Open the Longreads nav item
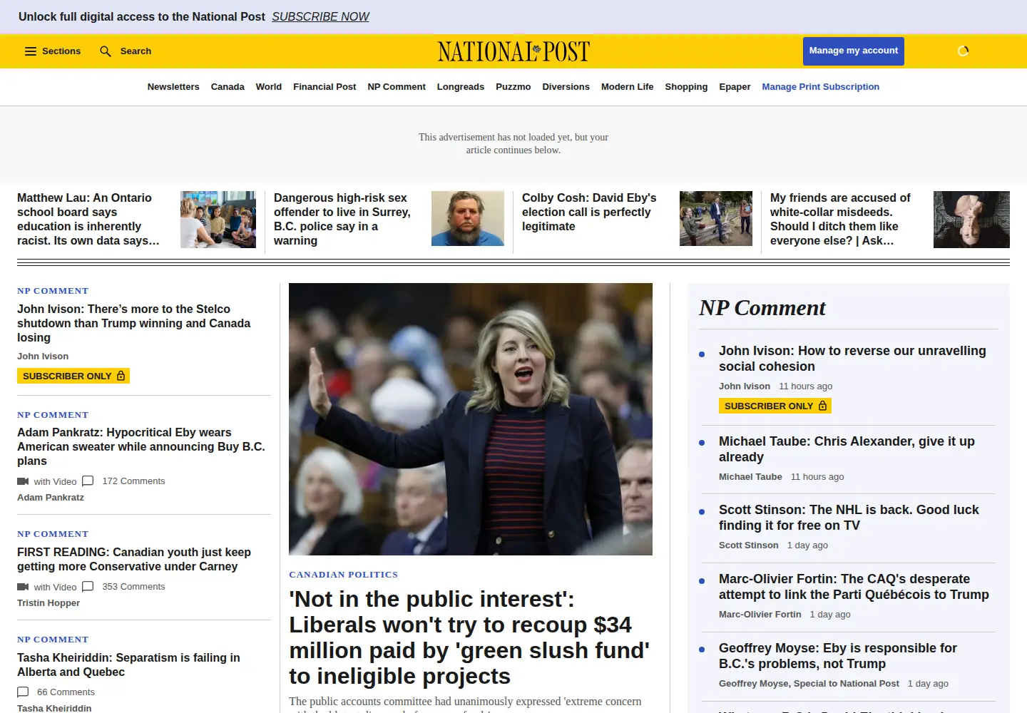Image resolution: width=1027 pixels, height=713 pixels. [x=461, y=87]
